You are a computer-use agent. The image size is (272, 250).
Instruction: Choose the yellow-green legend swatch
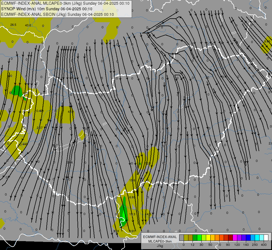204,237
